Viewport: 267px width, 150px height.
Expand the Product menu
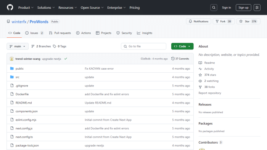click(26, 8)
